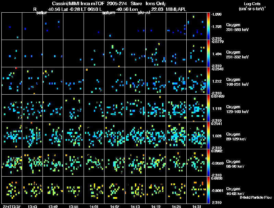Open the 14:25 panel in the 89-129 keV row
The image size is (274, 208).
point(176,135)
